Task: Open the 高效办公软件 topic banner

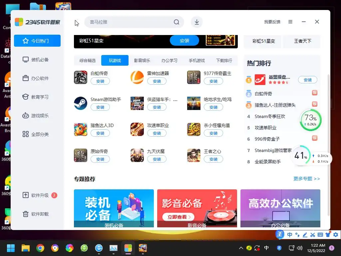Action: click(x=280, y=208)
